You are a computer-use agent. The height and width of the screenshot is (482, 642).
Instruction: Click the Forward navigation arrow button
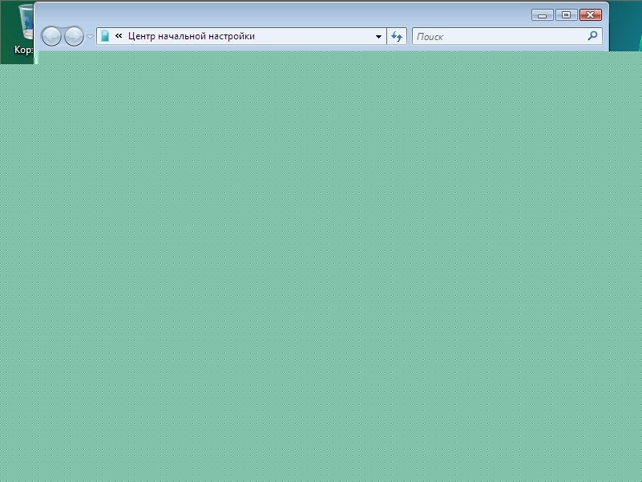[74, 36]
